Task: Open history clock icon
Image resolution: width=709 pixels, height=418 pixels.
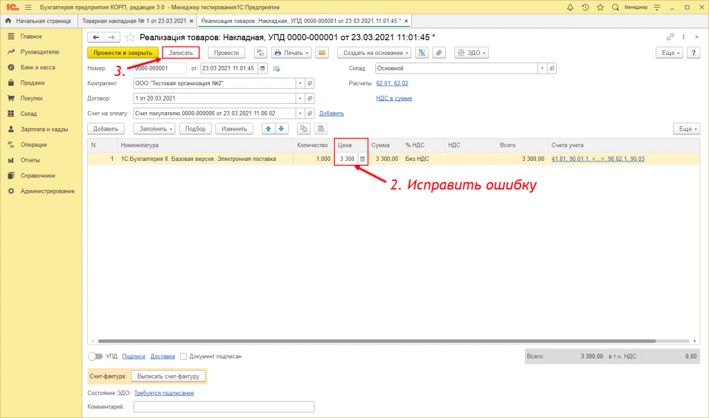Action: [586, 7]
